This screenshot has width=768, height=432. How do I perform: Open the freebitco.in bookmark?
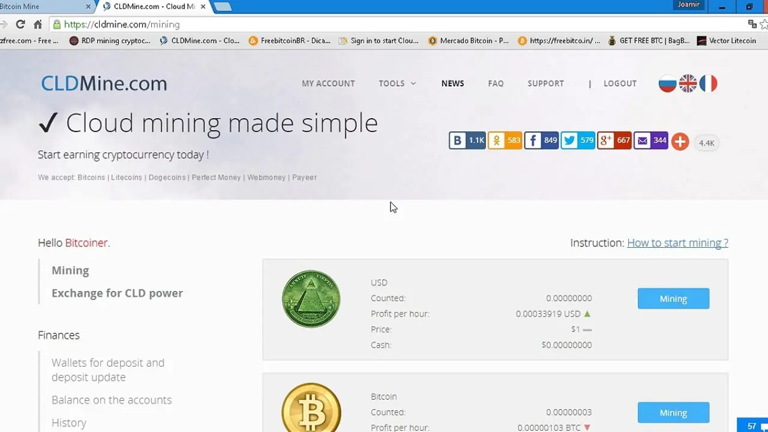coord(559,41)
